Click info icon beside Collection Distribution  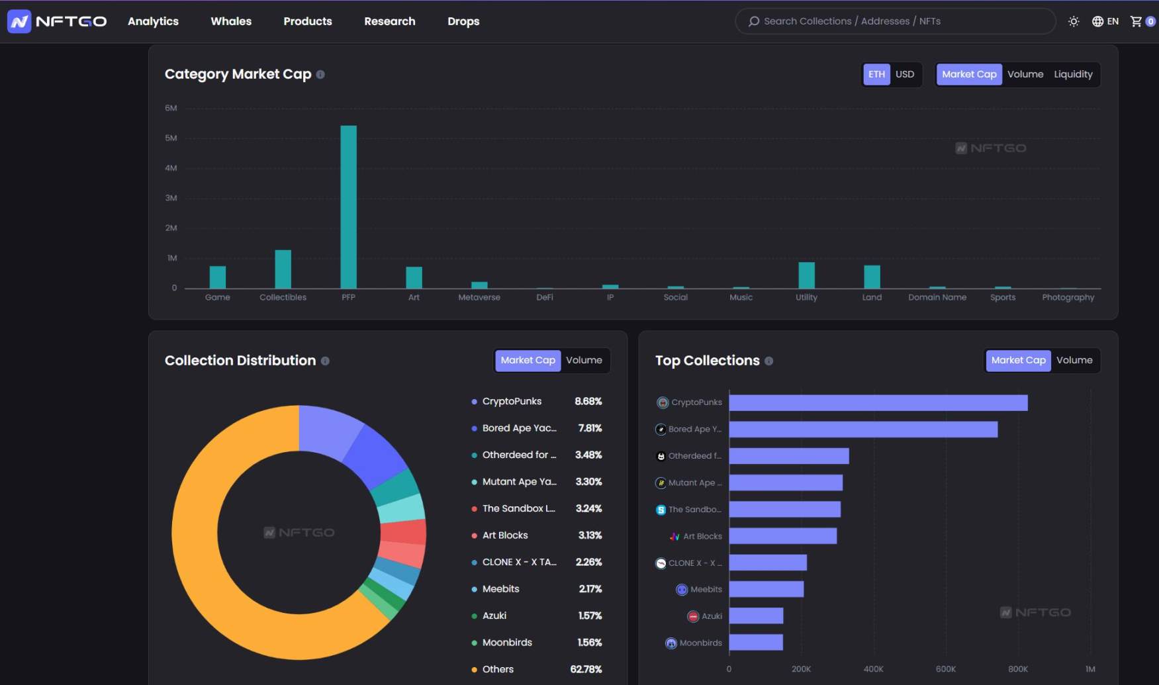point(325,361)
